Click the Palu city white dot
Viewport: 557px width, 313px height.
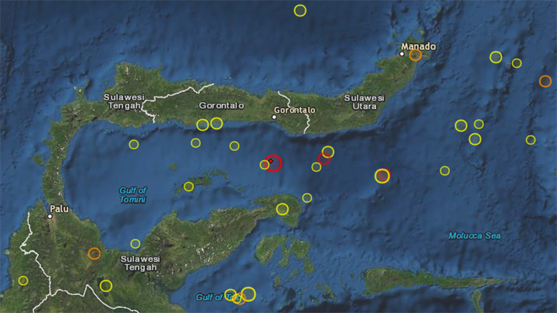pyautogui.click(x=50, y=216)
